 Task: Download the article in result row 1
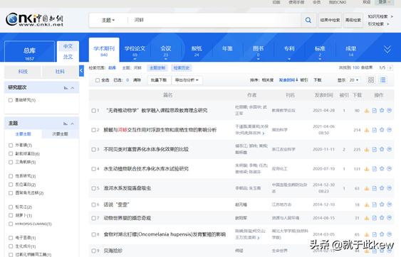(367, 111)
